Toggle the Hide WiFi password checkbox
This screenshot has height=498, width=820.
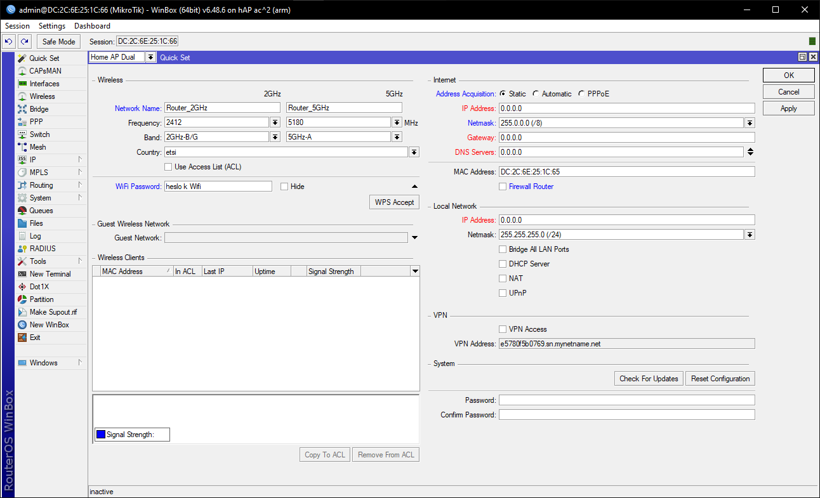(x=284, y=187)
